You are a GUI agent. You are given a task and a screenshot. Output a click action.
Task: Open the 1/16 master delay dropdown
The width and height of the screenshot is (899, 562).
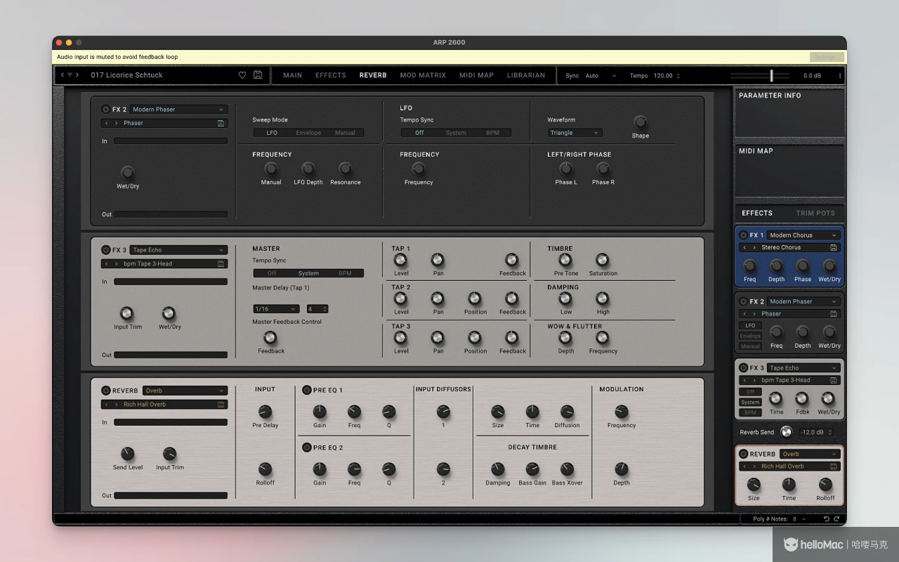click(276, 309)
